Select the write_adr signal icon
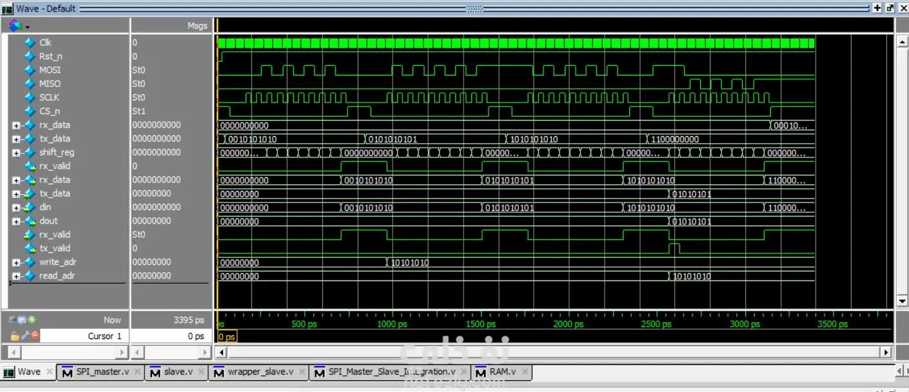This screenshot has width=909, height=392. (x=30, y=262)
